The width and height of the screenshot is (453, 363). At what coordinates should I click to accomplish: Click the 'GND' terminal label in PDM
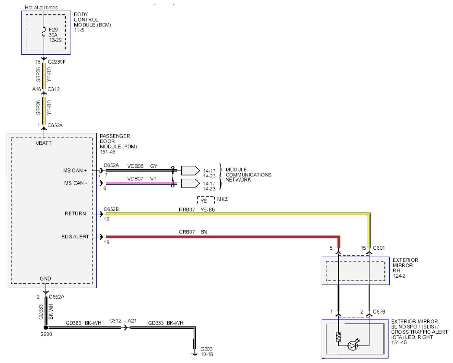pos(46,279)
